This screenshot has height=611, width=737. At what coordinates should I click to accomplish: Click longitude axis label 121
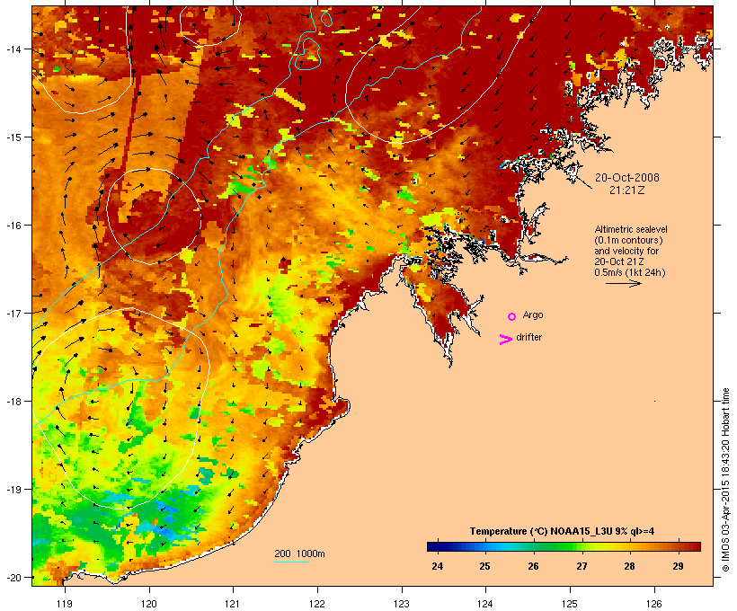233,604
